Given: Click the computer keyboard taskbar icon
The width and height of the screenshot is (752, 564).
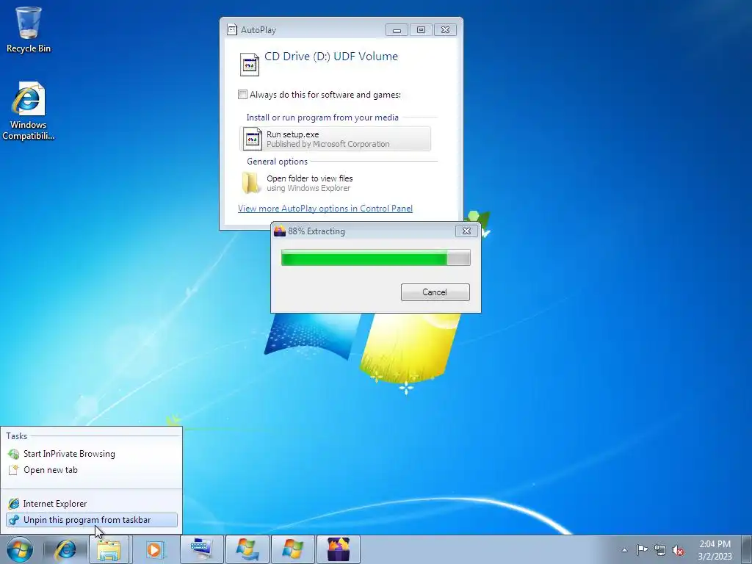Looking at the screenshot, I should (201, 549).
